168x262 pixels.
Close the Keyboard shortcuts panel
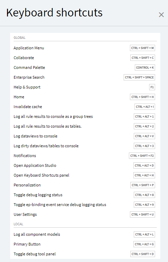[161, 15]
